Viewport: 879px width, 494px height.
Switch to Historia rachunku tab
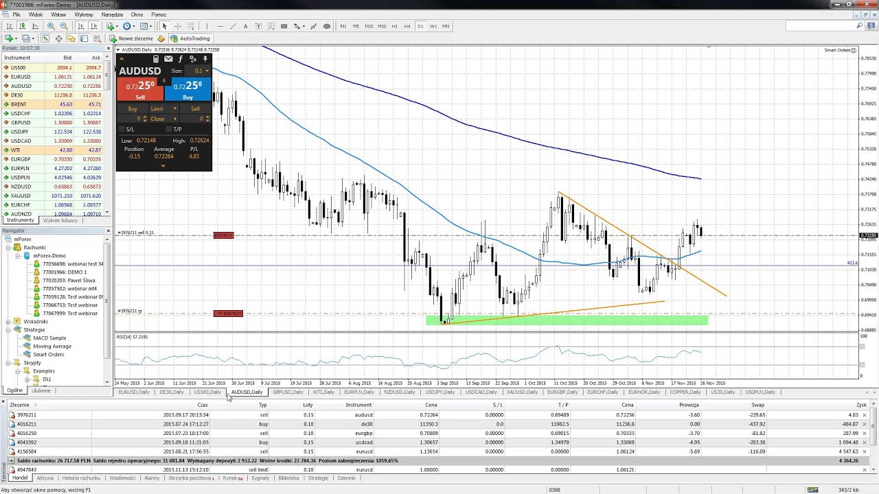80,478
